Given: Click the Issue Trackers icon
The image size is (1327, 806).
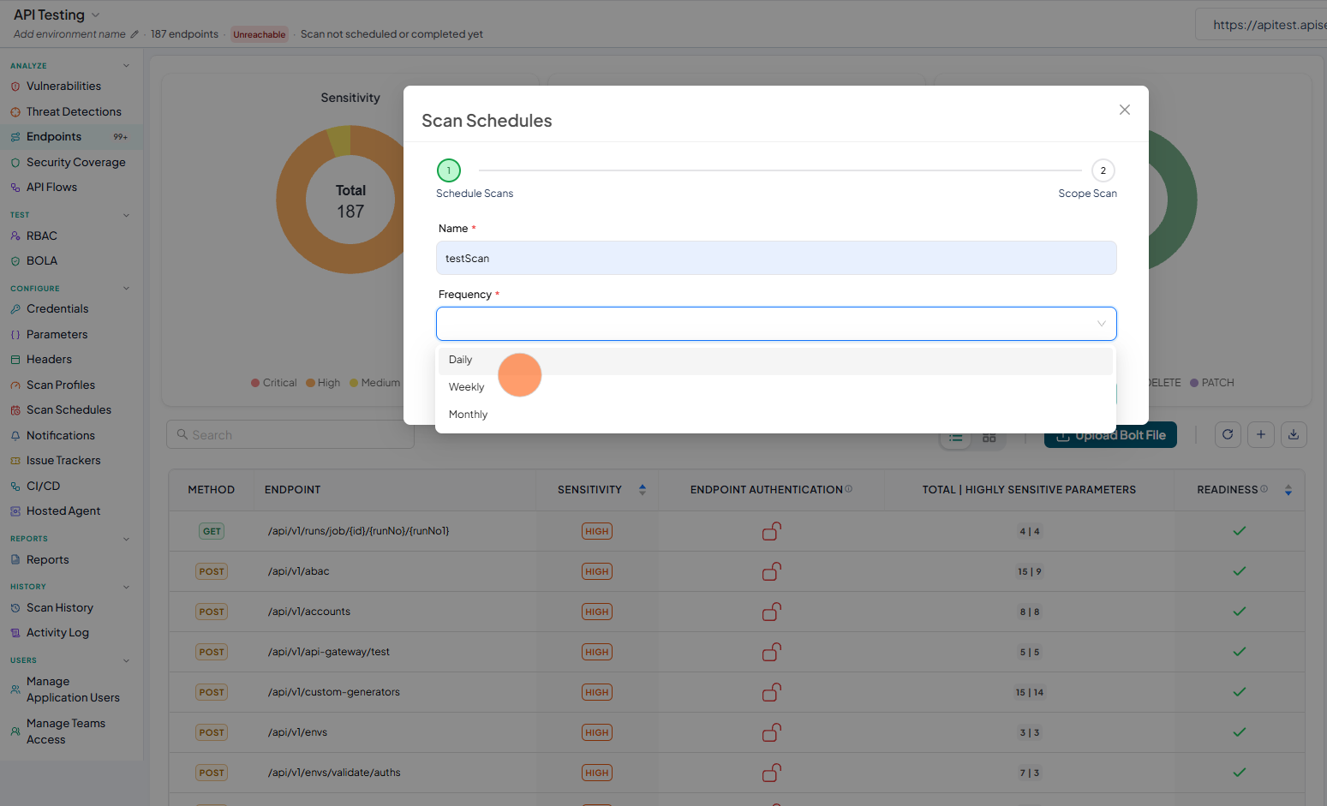Looking at the screenshot, I should click(x=15, y=461).
